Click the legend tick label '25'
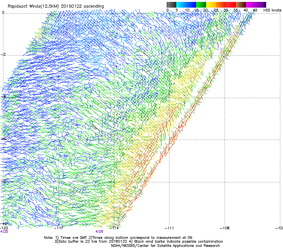This screenshot has height=248, width=283. [216, 10]
